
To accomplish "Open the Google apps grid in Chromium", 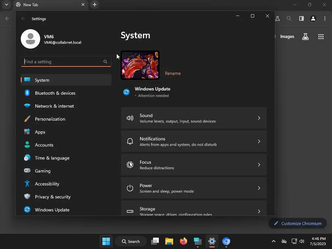I will pos(321,37).
